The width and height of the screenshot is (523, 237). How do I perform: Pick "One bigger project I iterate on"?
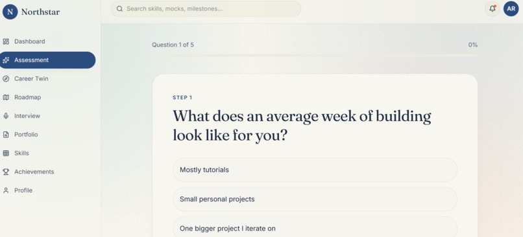point(315,227)
